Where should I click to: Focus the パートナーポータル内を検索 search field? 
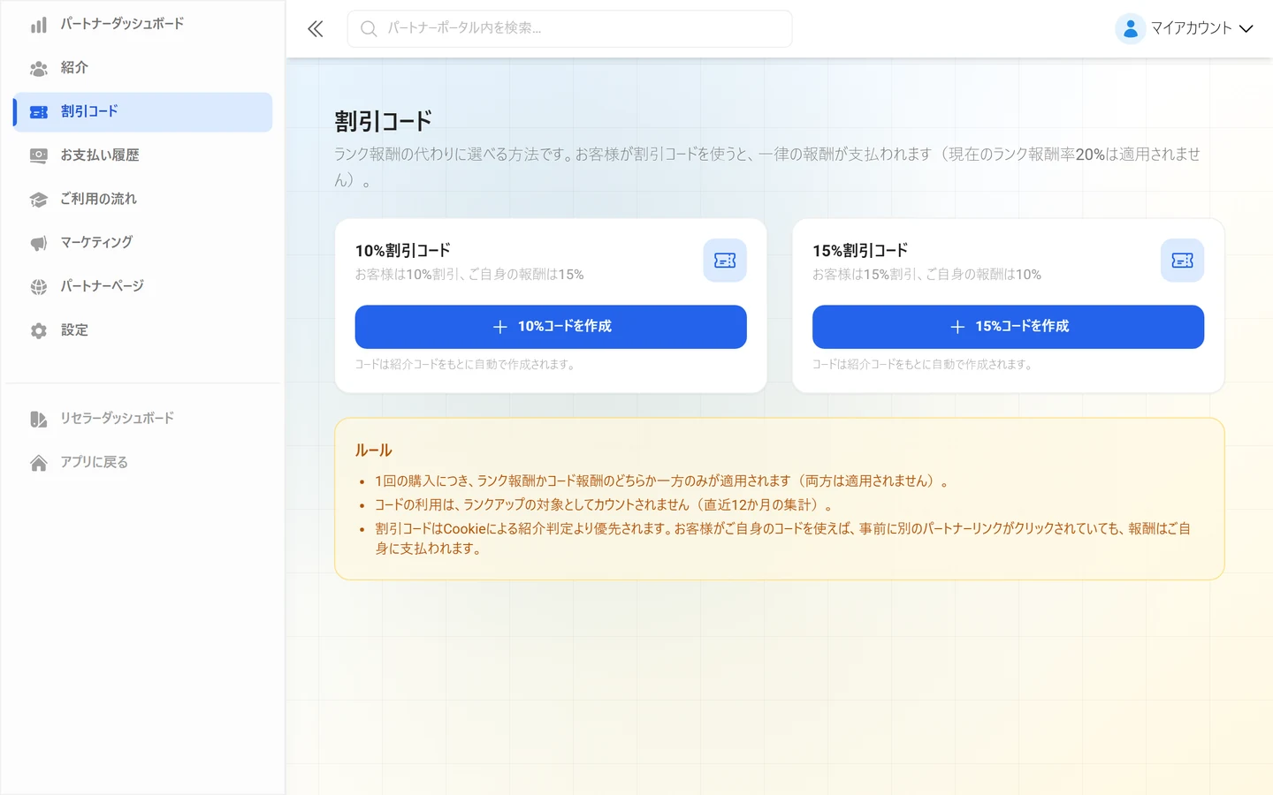point(569,29)
